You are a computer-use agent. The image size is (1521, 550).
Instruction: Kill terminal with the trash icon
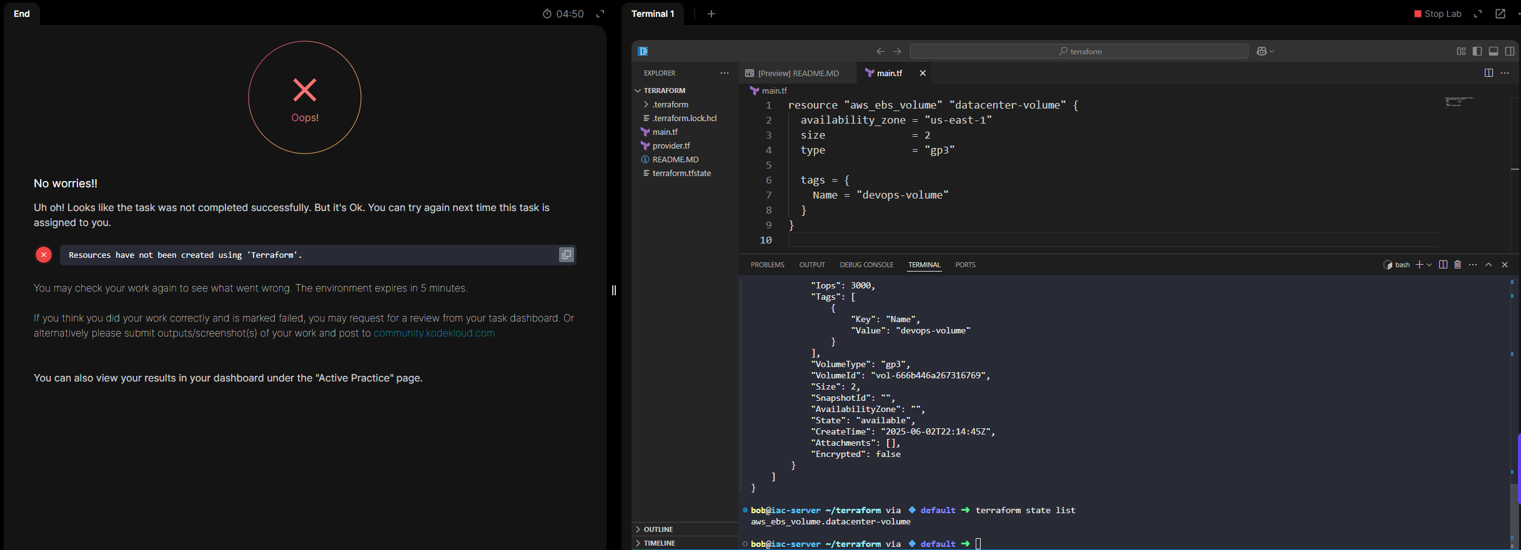1457,265
